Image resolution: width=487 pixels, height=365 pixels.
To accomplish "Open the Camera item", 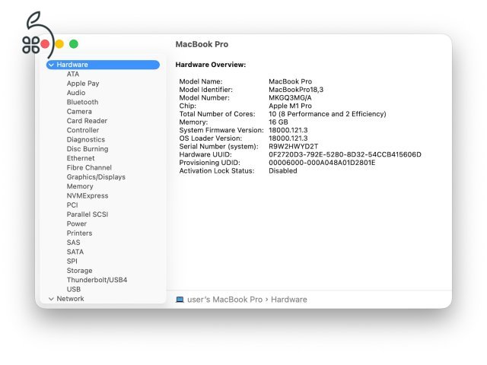I will click(x=79, y=112).
